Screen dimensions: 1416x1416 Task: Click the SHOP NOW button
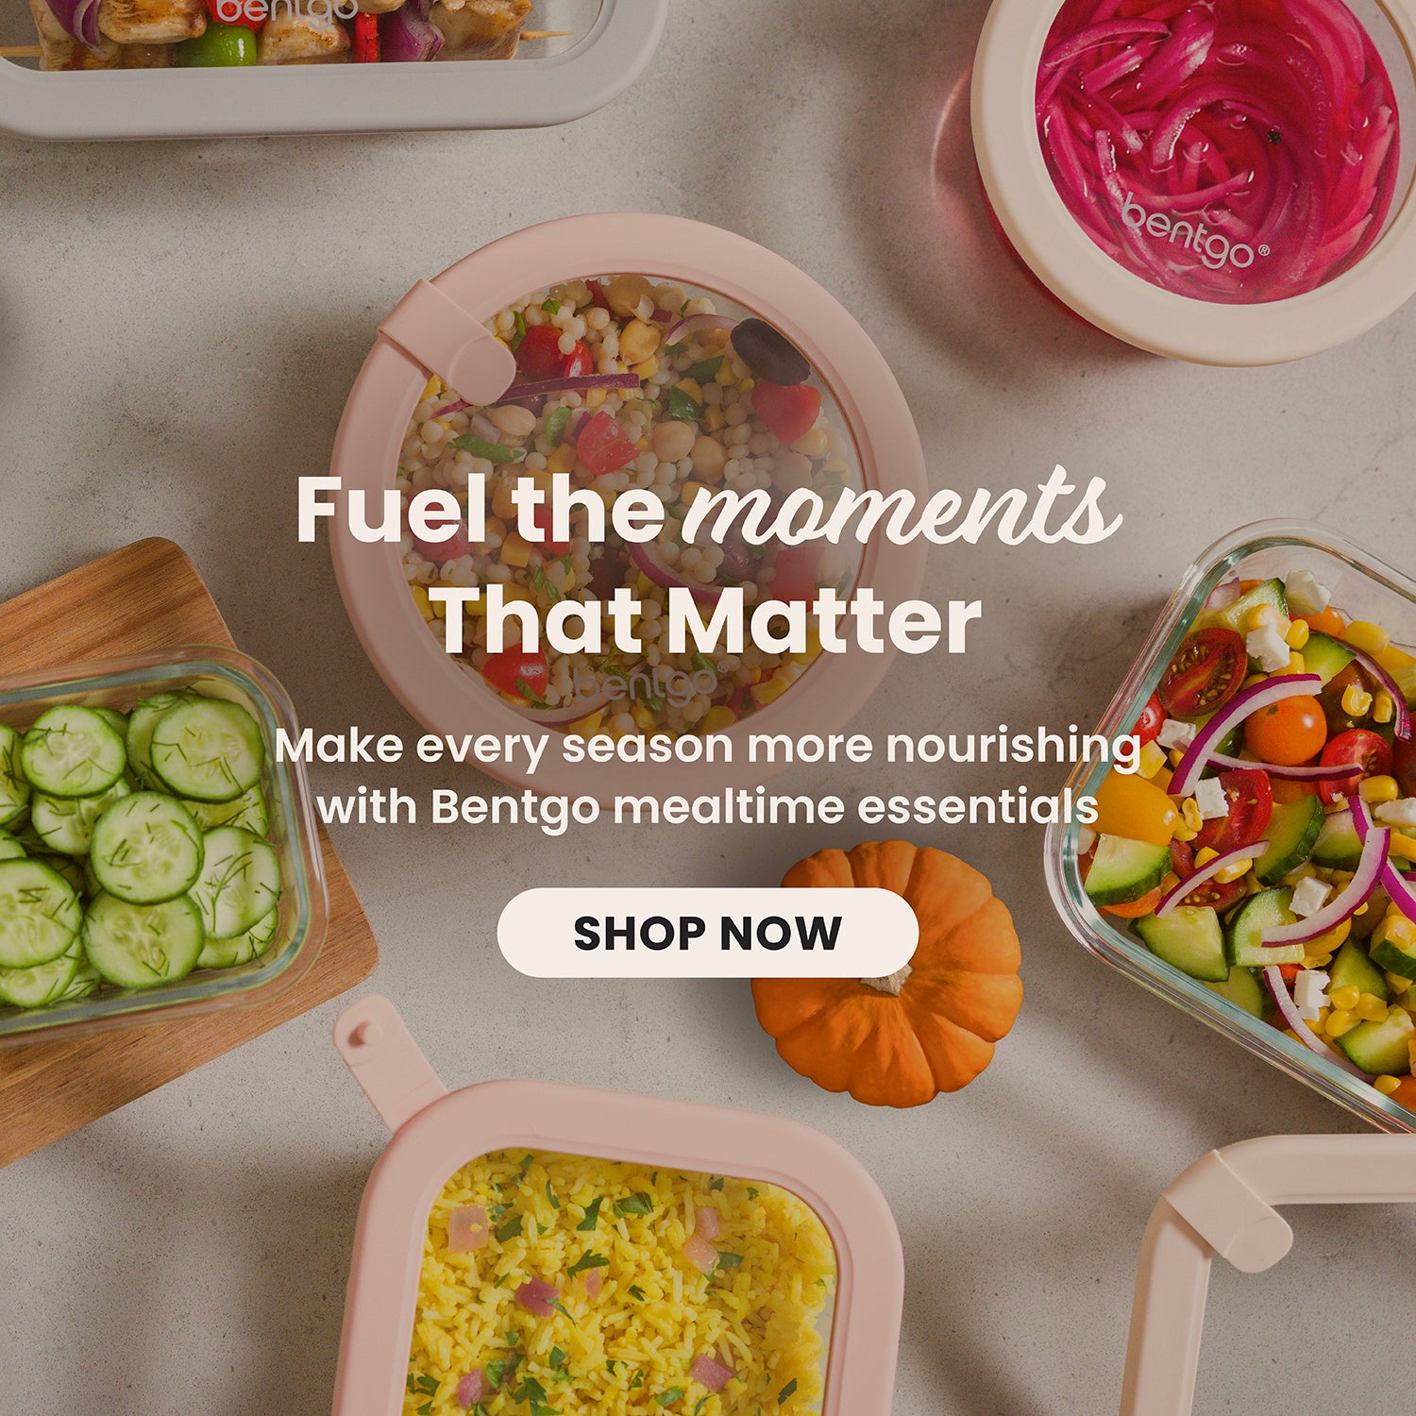click(x=707, y=933)
